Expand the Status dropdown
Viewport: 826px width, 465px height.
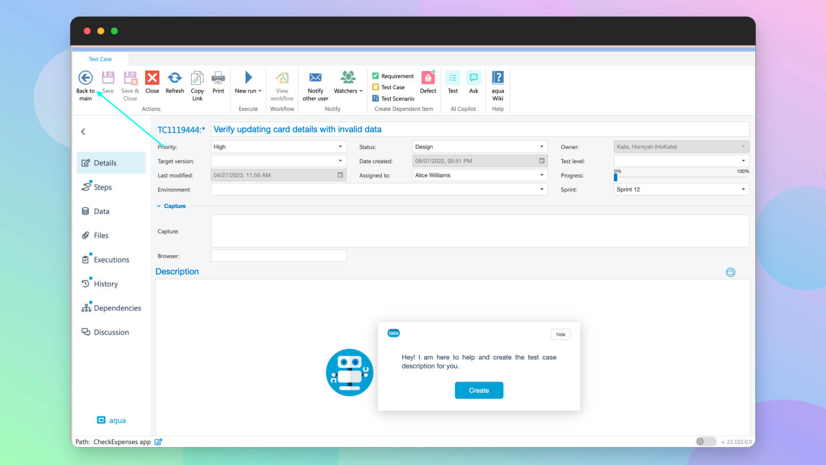[542, 147]
